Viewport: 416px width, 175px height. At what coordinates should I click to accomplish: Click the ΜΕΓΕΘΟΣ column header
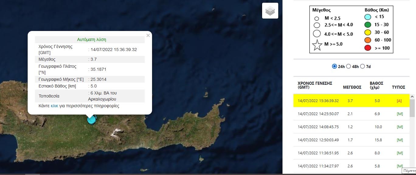[352, 87]
